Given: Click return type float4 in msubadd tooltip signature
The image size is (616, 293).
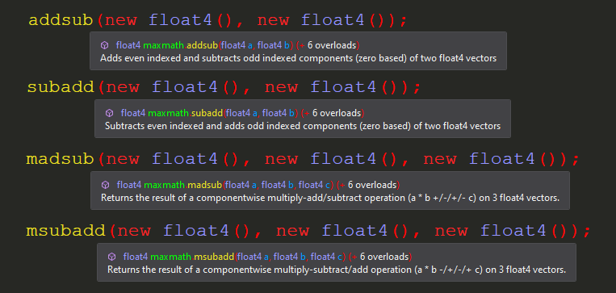Looking at the screenshot, I should [x=136, y=257].
